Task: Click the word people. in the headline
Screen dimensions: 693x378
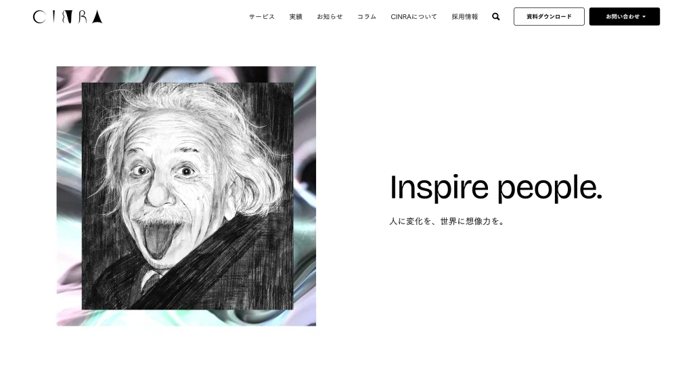Action: [x=550, y=188]
